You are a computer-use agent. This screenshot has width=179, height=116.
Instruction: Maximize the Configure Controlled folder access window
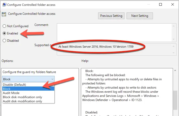click(x=160, y=5)
